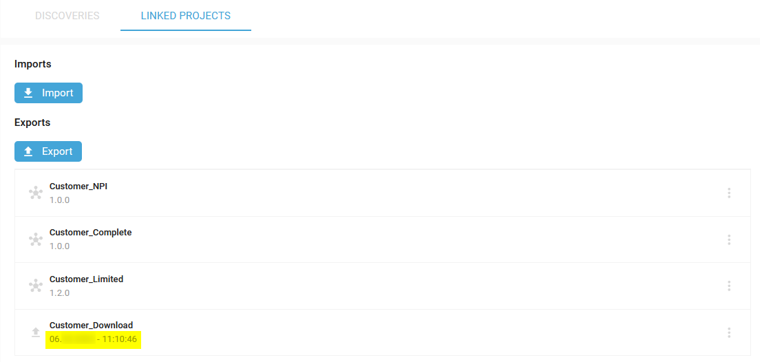Click the network icon beside Customer_NPI

coord(35,193)
